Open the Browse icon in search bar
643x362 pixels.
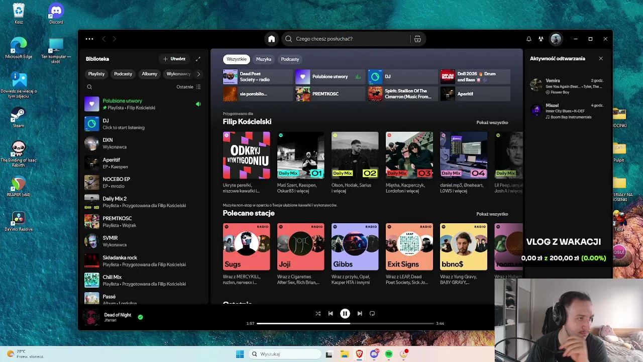[417, 39]
